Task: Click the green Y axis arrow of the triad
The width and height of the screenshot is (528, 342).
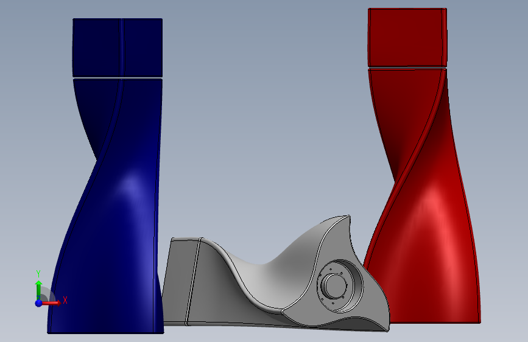Action: 39,289
